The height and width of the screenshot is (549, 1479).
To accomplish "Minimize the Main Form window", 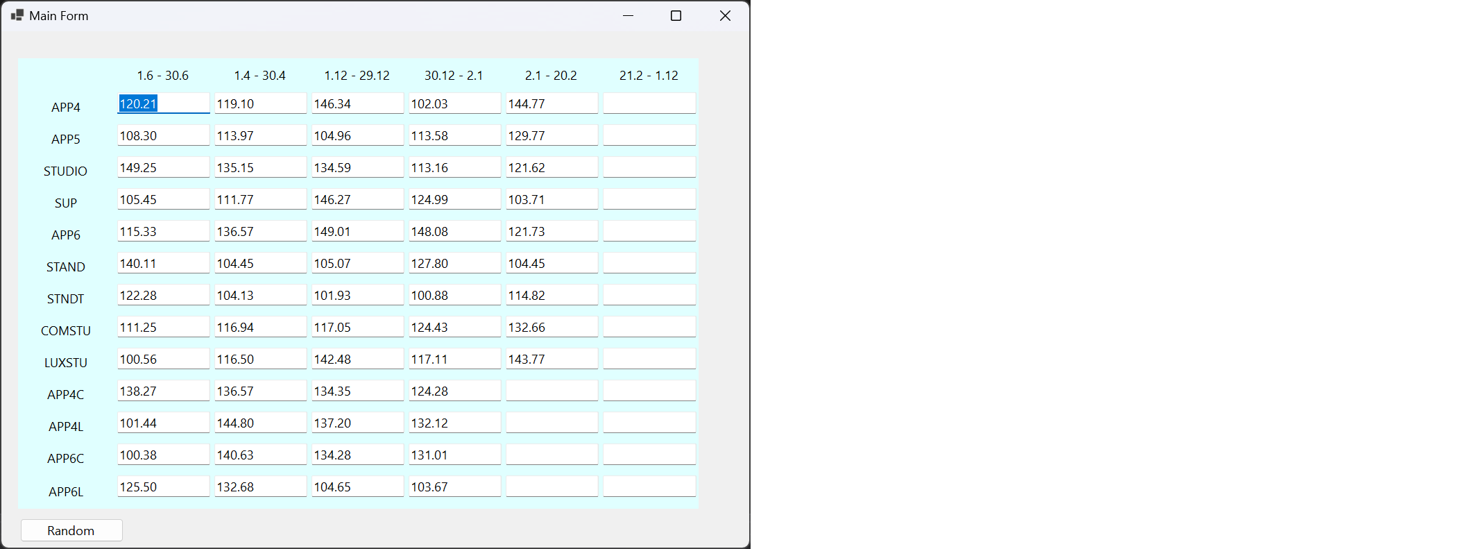I will point(629,15).
